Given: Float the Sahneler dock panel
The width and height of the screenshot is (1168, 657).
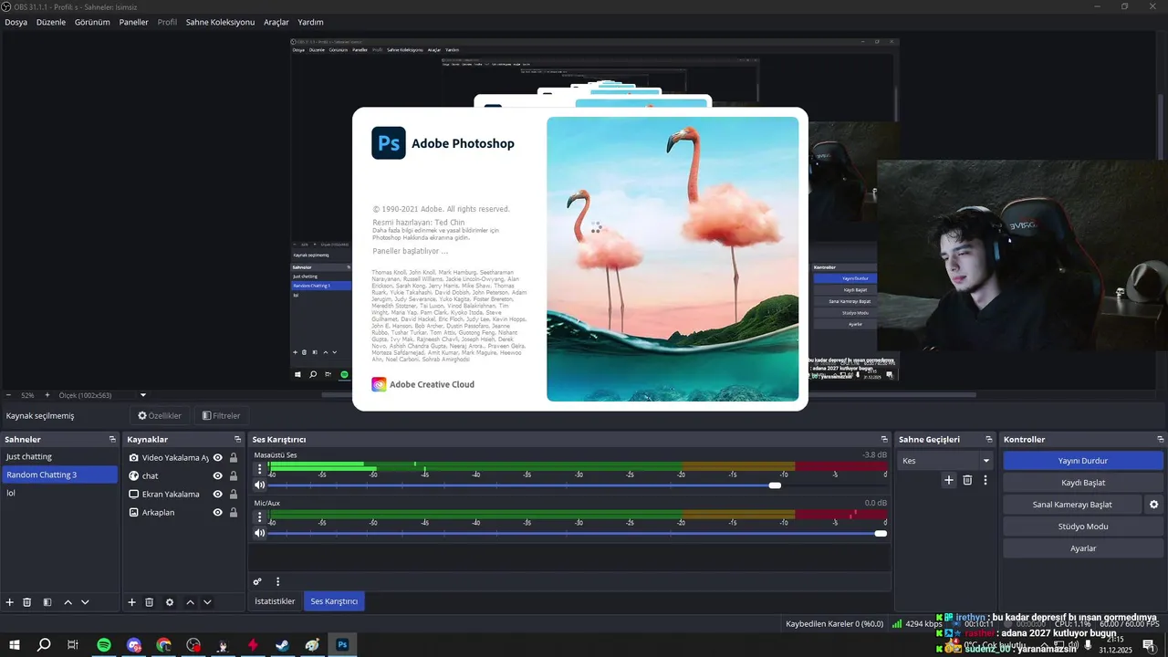Looking at the screenshot, I should click(112, 440).
